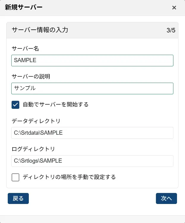Close the 新規サーバー dialog
185x223 pixels.
pyautogui.click(x=174, y=8)
